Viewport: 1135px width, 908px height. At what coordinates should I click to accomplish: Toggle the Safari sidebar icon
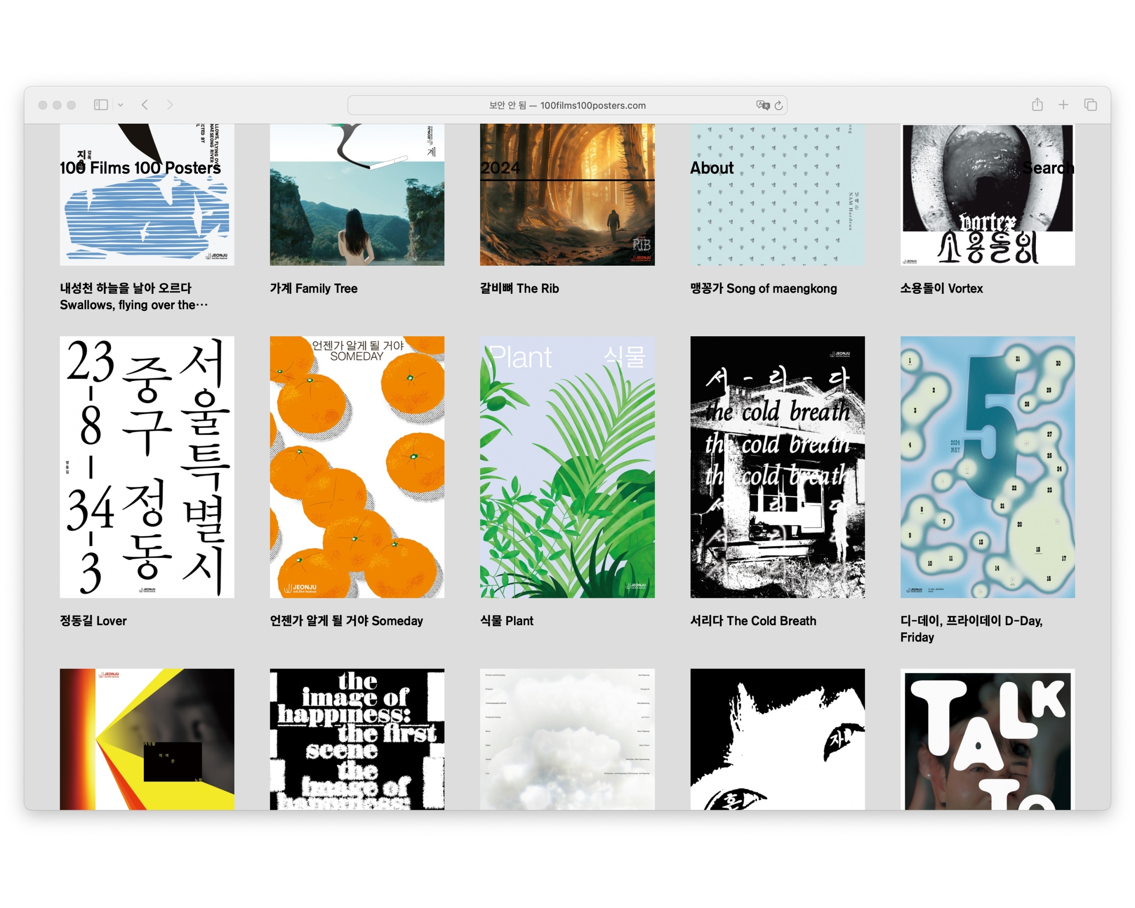click(100, 105)
